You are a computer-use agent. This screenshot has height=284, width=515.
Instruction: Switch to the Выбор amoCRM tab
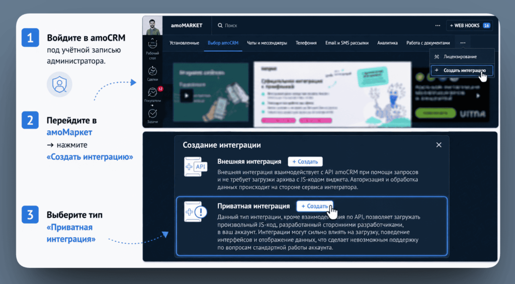(223, 43)
